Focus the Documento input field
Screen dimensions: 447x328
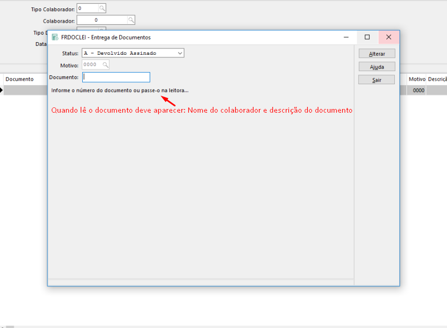116,77
